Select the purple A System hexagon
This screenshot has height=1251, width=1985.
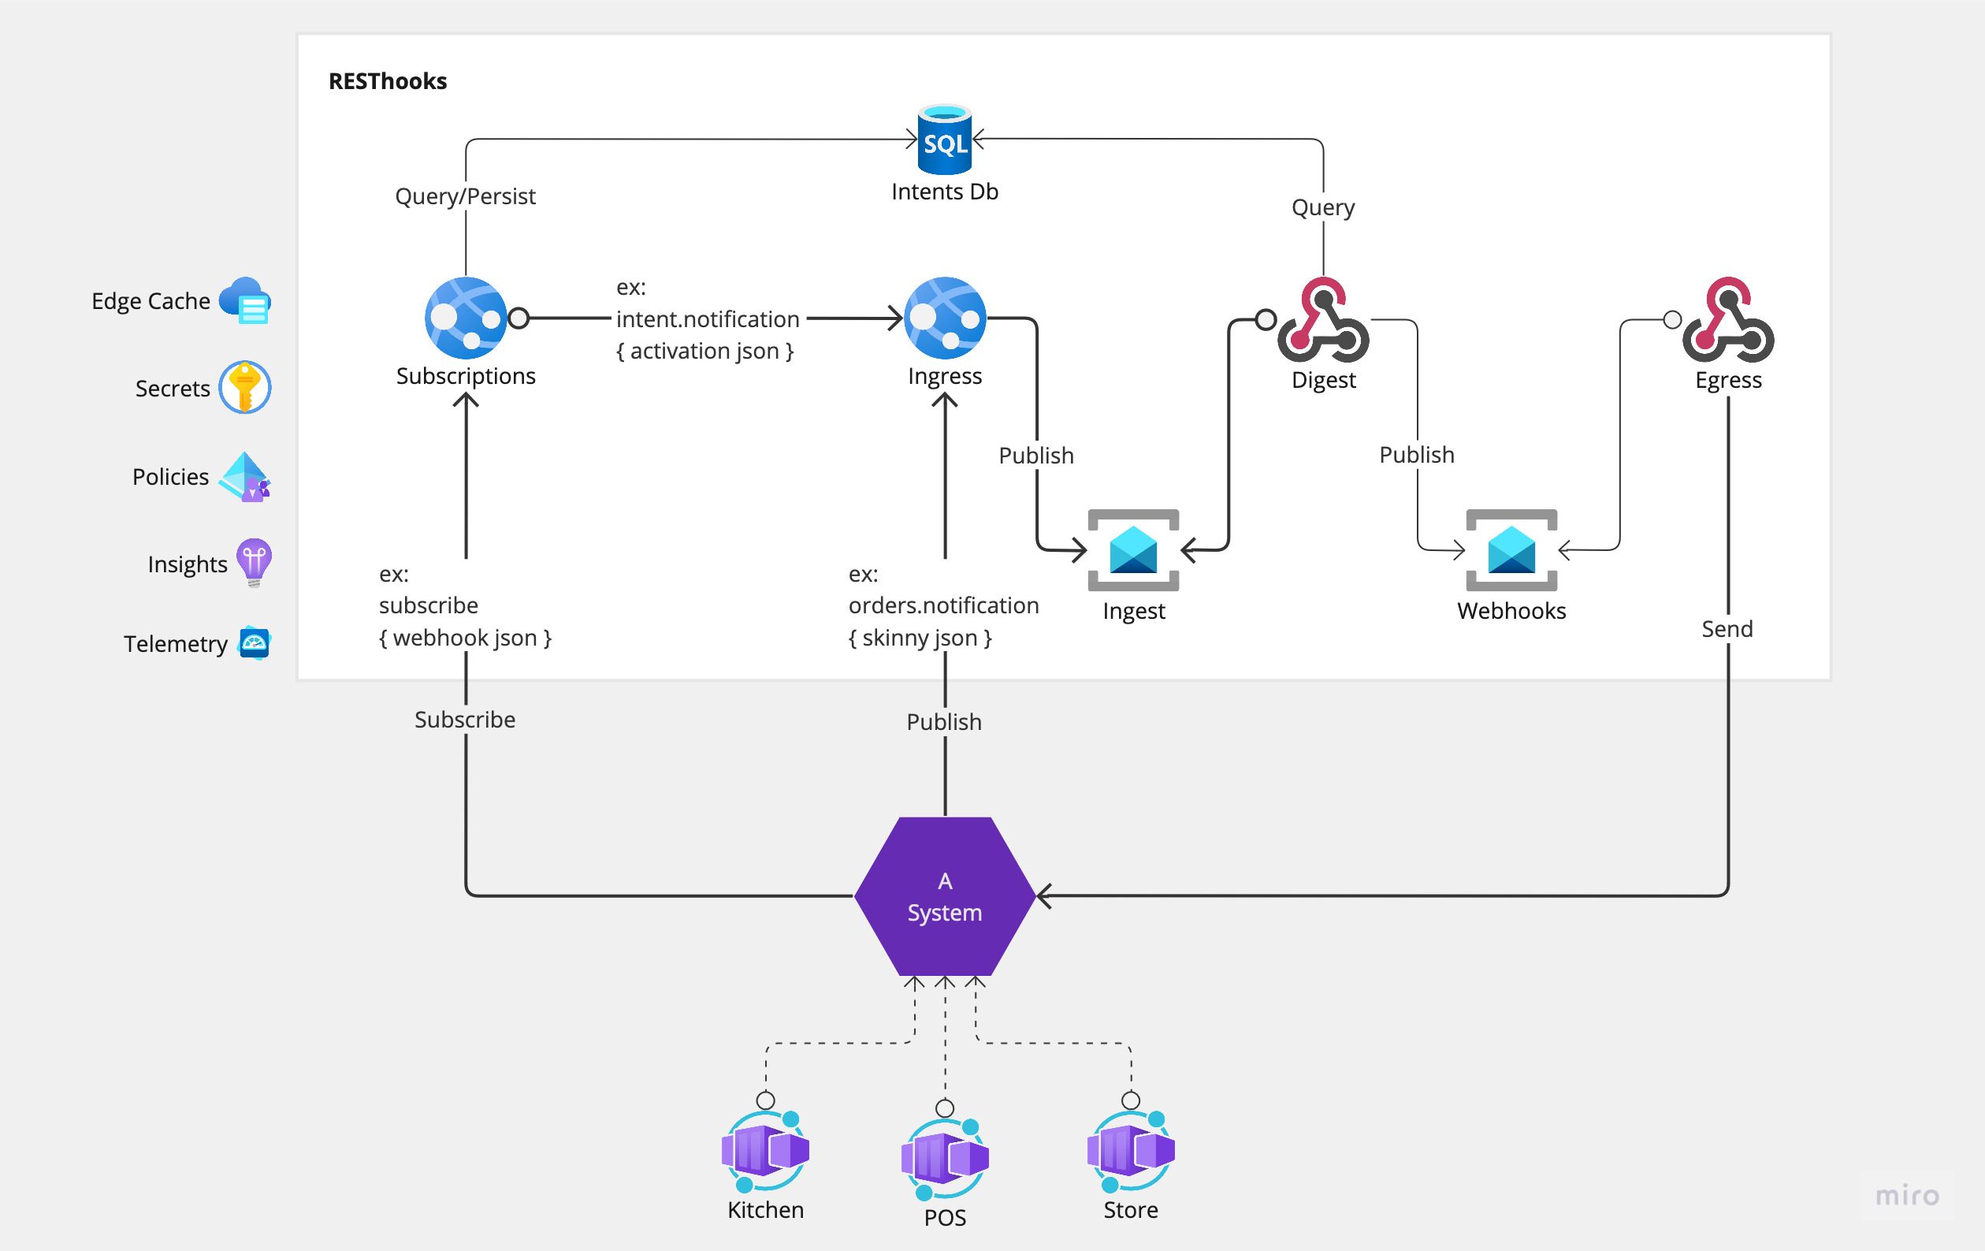pos(945,896)
